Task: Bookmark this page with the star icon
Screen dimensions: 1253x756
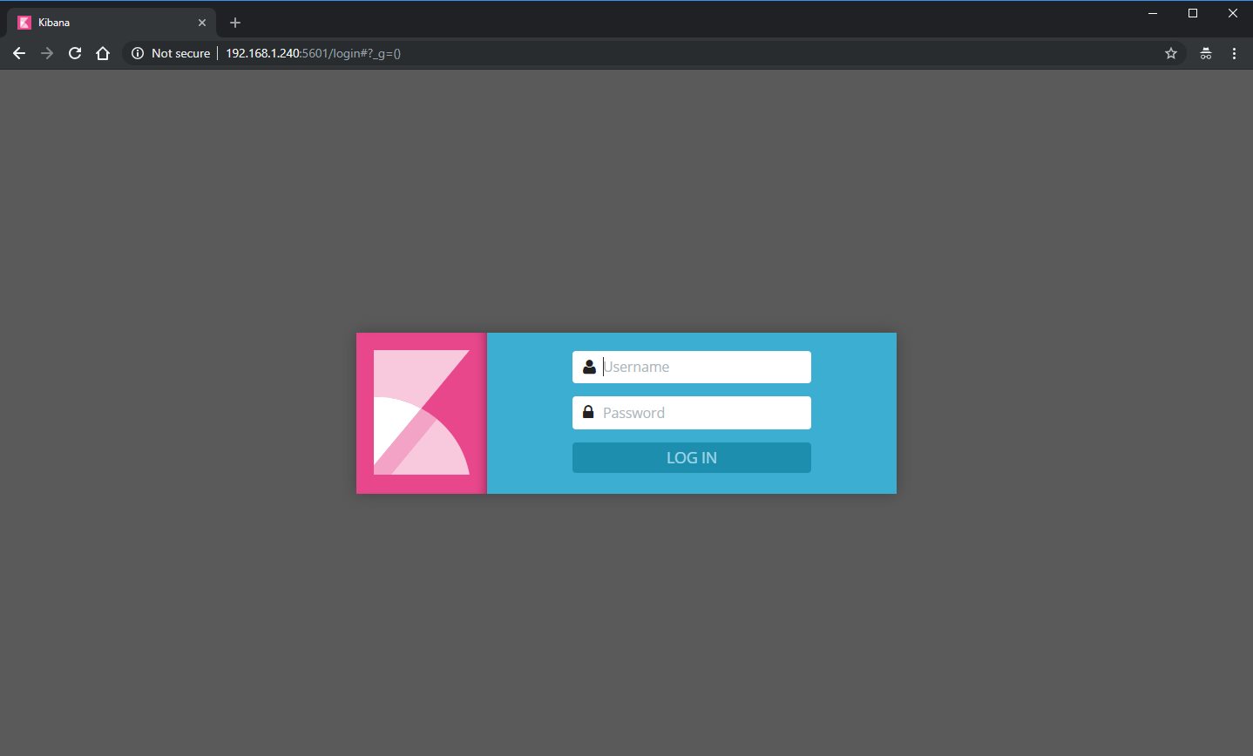Action: (x=1171, y=53)
